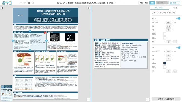Viewport: 182px width, 102px height.
Task: Increase 内容 行間 with plus
Action: click(x=172, y=55)
